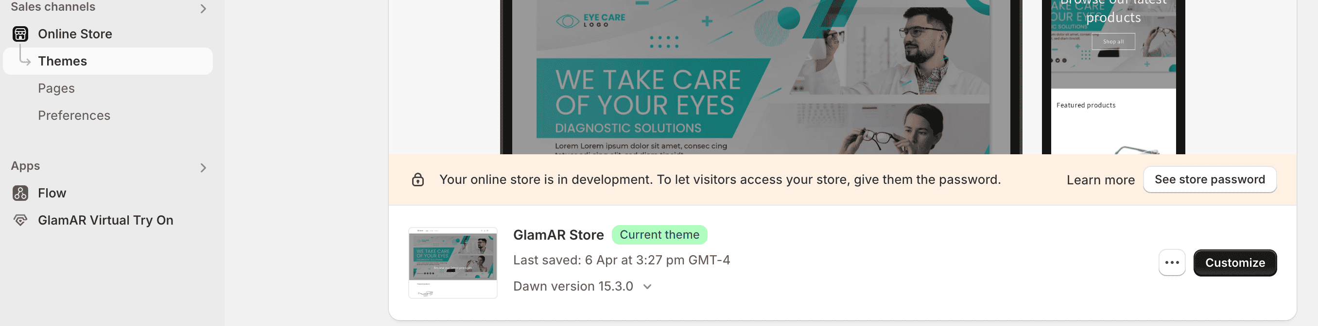Viewport: 1318px width, 326px height.
Task: Open Pages under Online Store
Action: pos(56,88)
